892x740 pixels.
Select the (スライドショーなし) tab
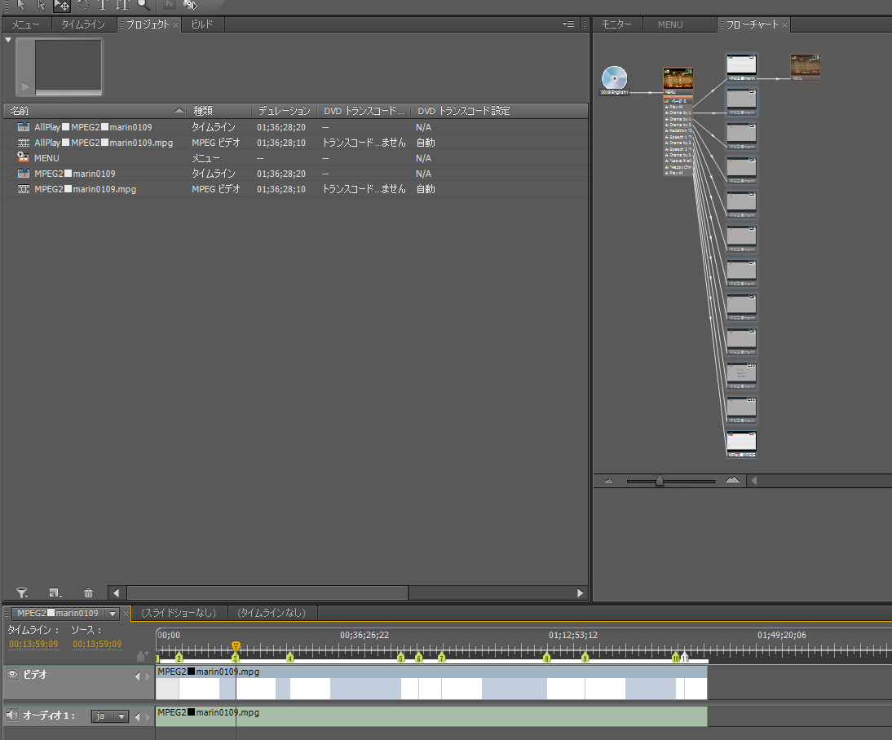179,613
